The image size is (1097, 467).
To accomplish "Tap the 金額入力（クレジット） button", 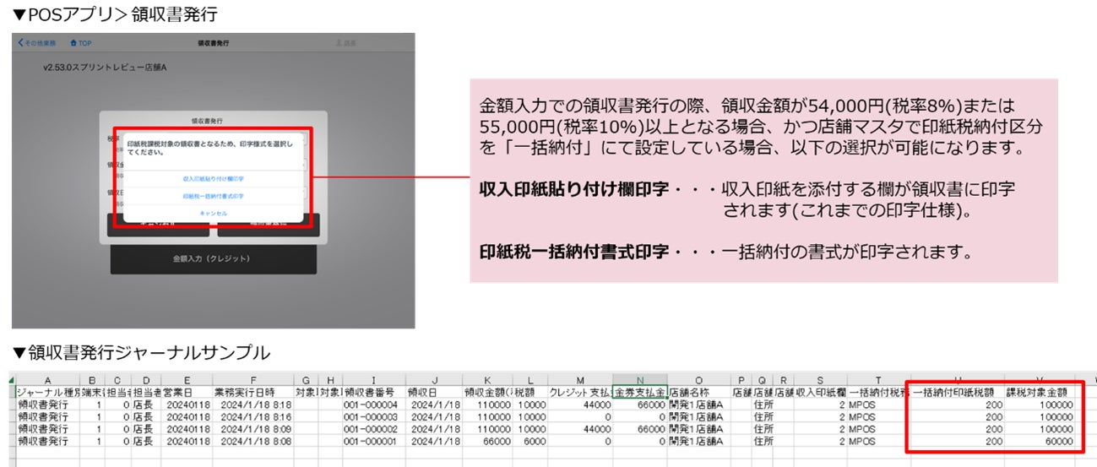I will pyautogui.click(x=214, y=258).
